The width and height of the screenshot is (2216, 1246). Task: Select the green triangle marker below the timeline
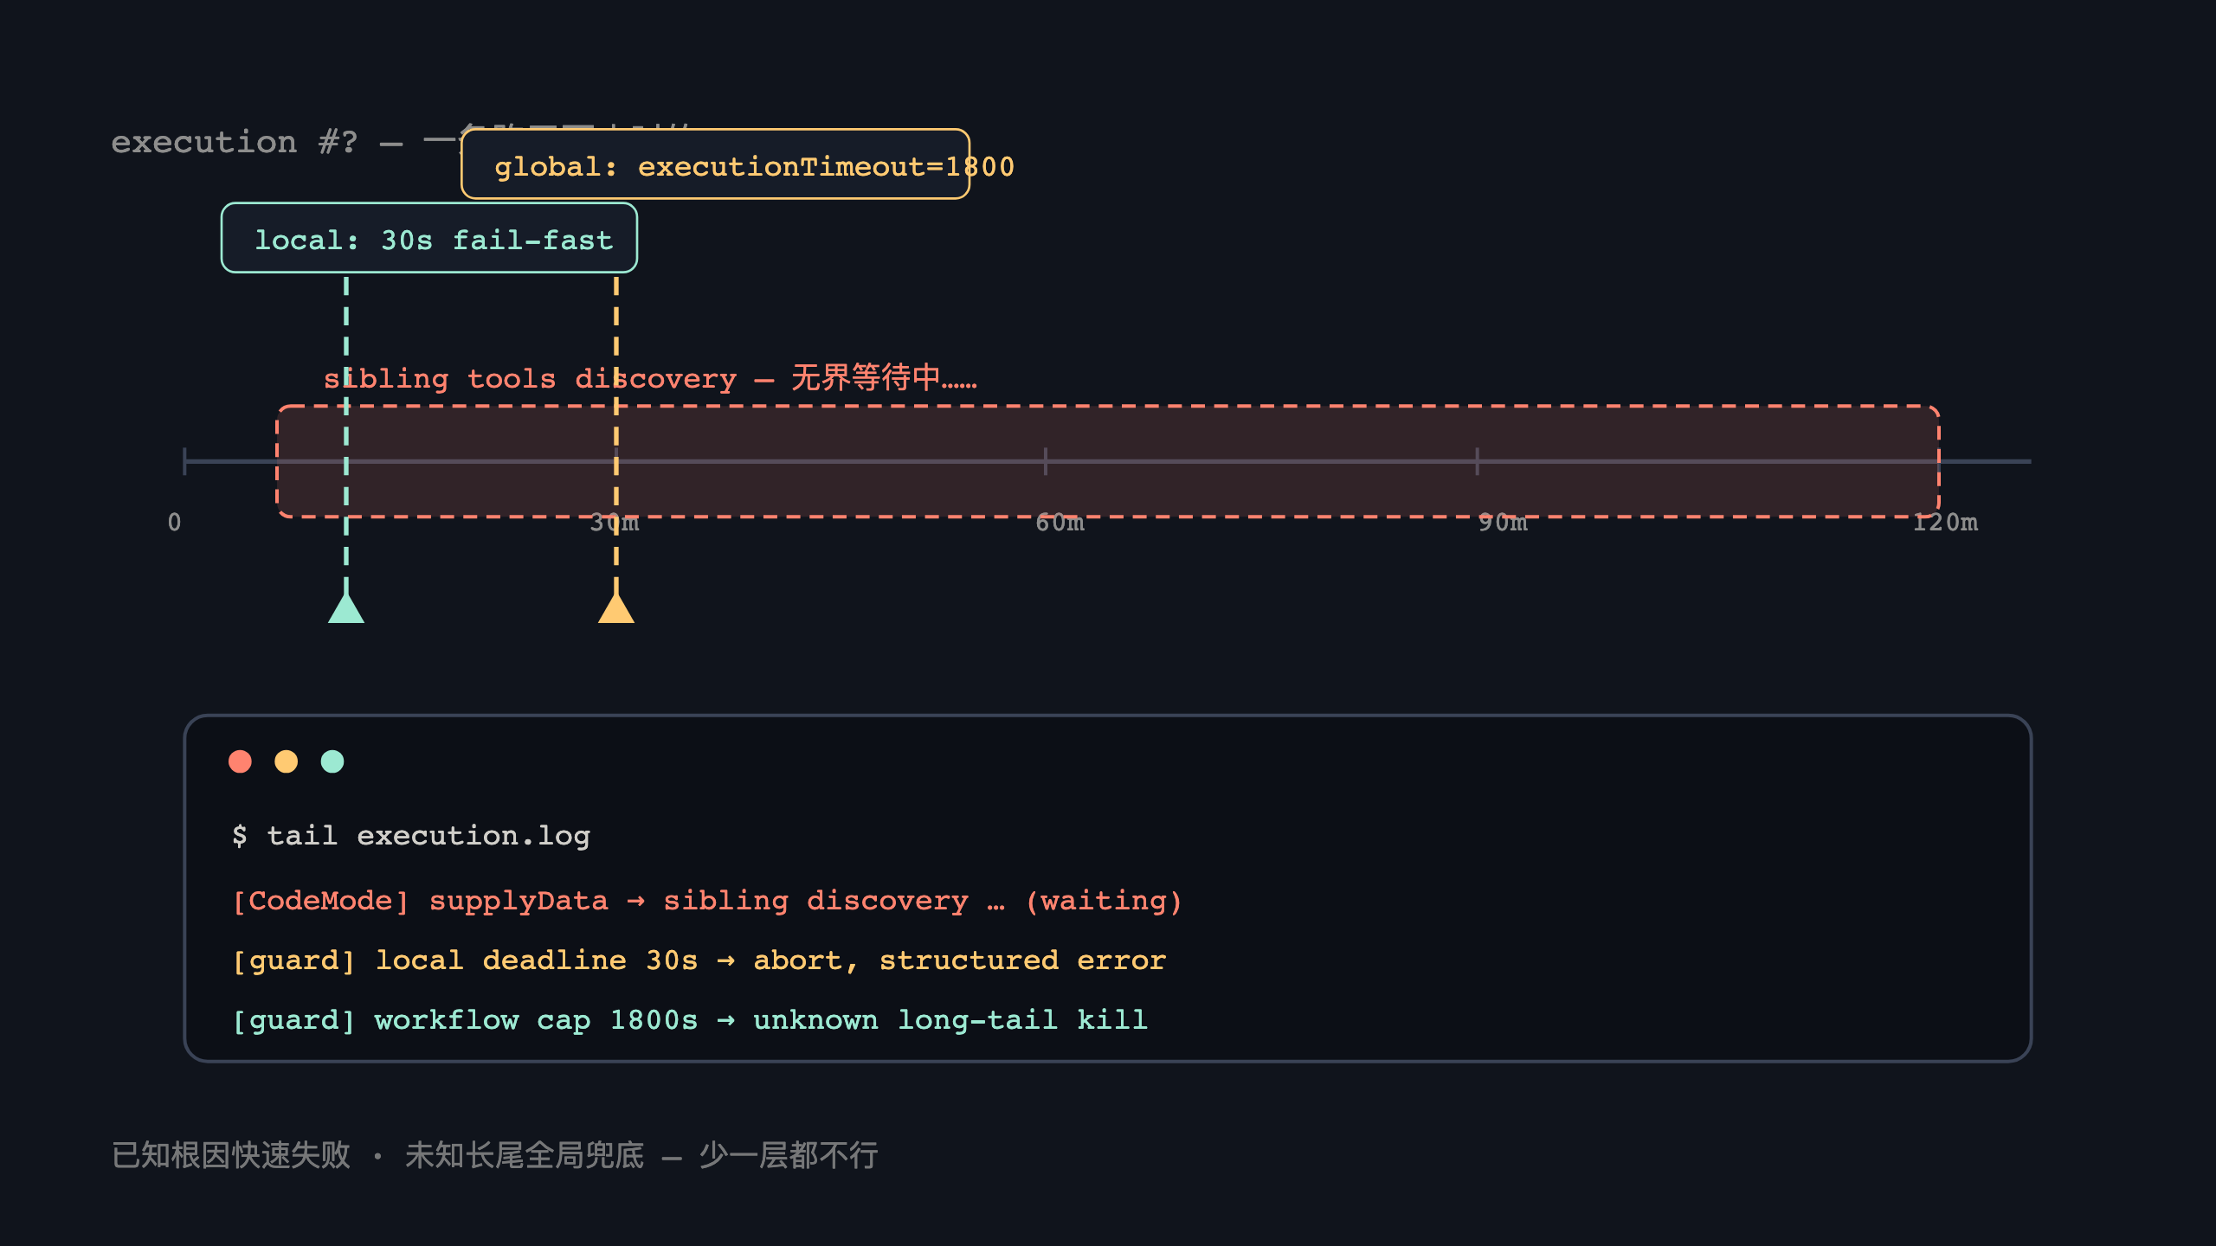pyautogui.click(x=346, y=607)
